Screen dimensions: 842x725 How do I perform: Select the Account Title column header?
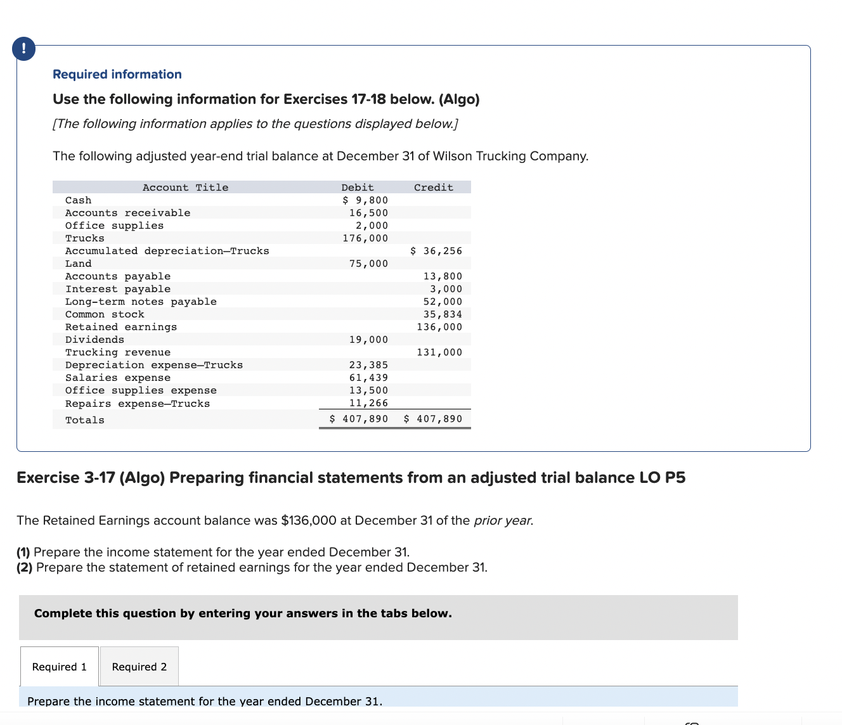(x=185, y=188)
